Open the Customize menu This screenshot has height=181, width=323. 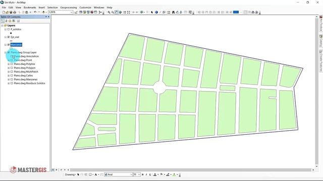coord(85,8)
